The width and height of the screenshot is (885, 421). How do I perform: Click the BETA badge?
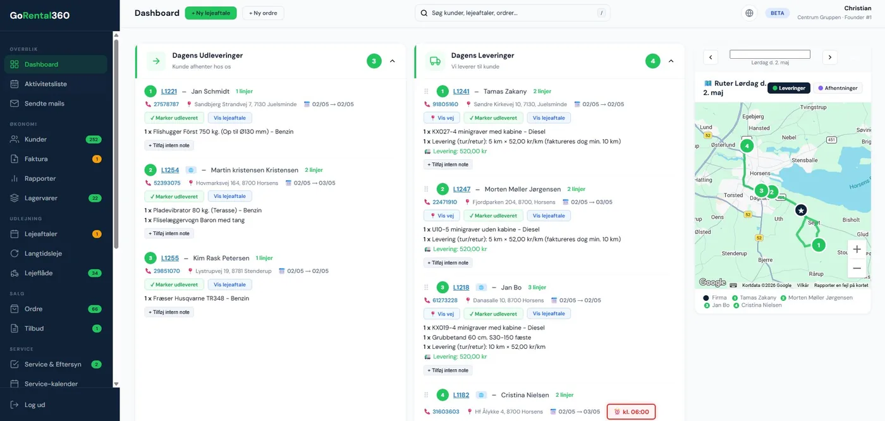tap(777, 13)
